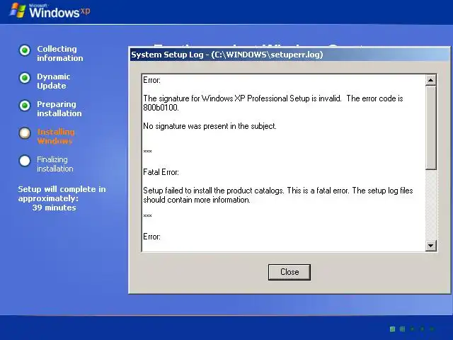Click the 'Collecting information' label
453x340 pixels.
(x=59, y=54)
